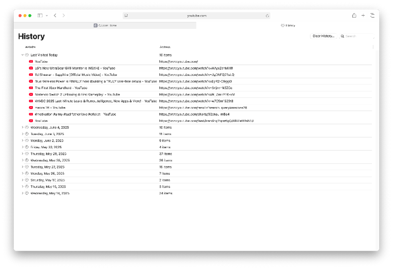Click '34 items' in the Wednesday May 14 row
The height and width of the screenshot is (269, 393).
(166, 193)
